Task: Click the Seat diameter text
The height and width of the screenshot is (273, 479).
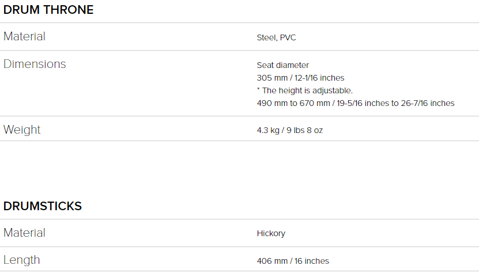Action: [282, 65]
